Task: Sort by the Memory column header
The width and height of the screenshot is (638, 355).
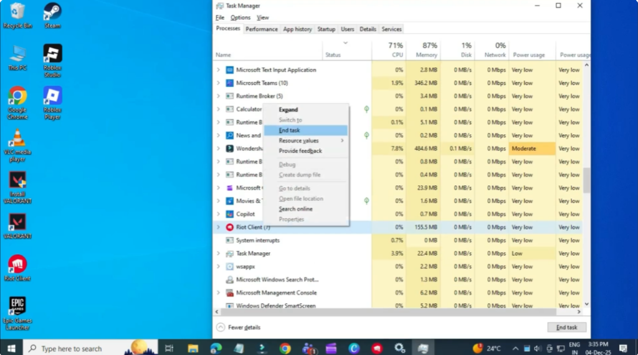Action: tap(423, 50)
